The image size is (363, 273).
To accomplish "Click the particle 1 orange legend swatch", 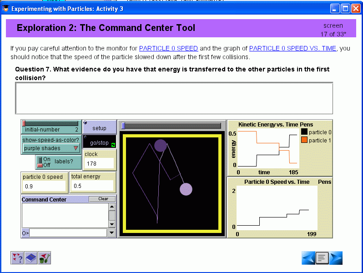I will click(x=304, y=140).
